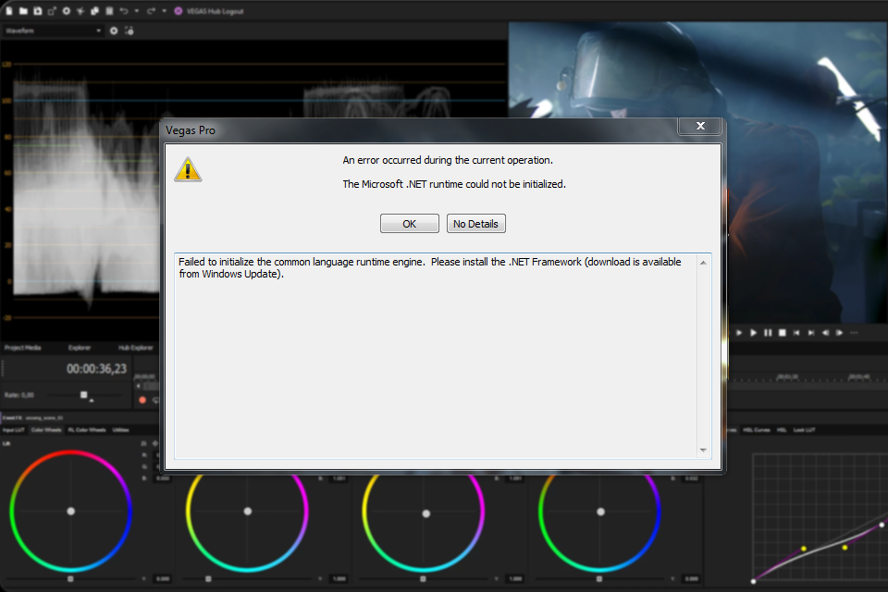The height and width of the screenshot is (592, 888).
Task: Click luminance slider below Lift wheel
Action: pos(70,579)
